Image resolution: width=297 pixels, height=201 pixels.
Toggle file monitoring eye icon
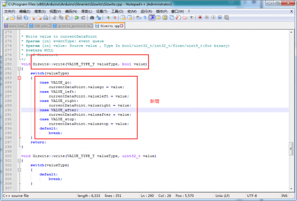click(x=192, y=18)
